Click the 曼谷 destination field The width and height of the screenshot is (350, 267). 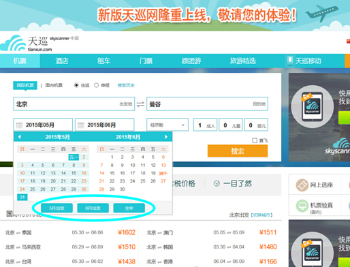click(207, 104)
